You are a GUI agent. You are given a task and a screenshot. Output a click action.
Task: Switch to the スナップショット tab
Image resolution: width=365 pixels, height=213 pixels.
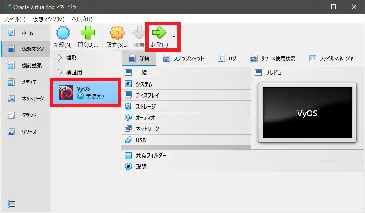(184, 58)
